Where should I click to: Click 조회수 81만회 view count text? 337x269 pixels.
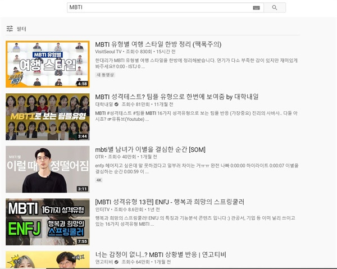(135, 104)
